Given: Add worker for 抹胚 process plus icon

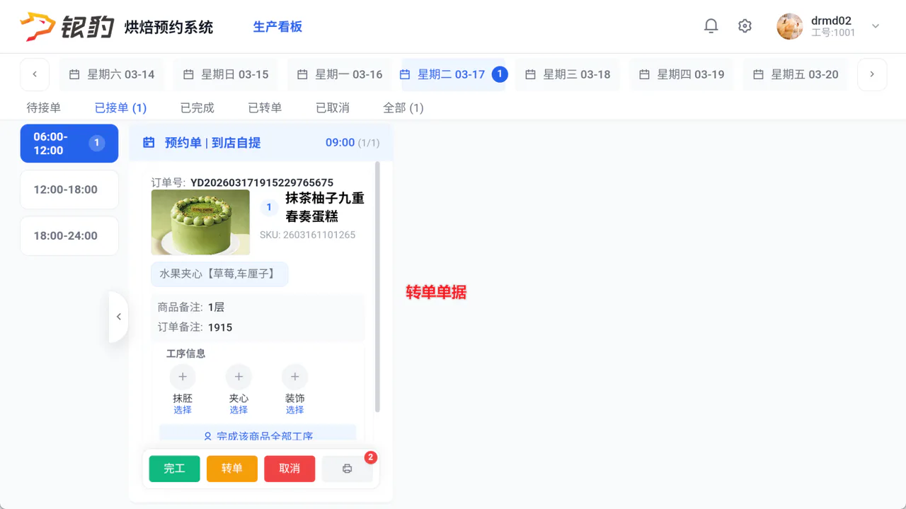Looking at the screenshot, I should [183, 377].
